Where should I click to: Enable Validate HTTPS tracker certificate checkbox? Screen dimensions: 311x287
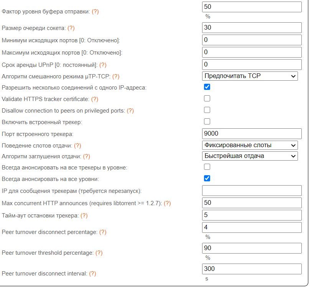pos(207,98)
